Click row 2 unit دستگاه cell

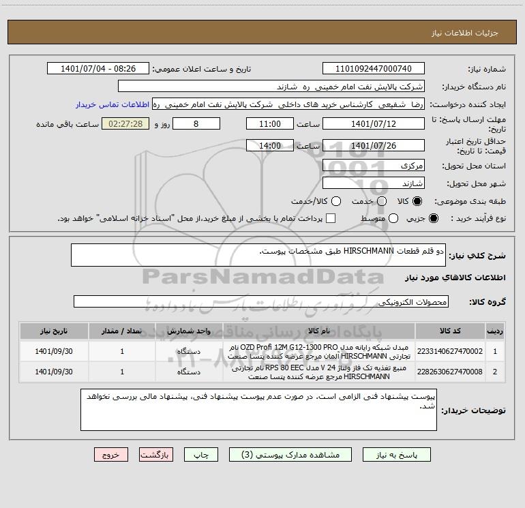click(x=189, y=372)
